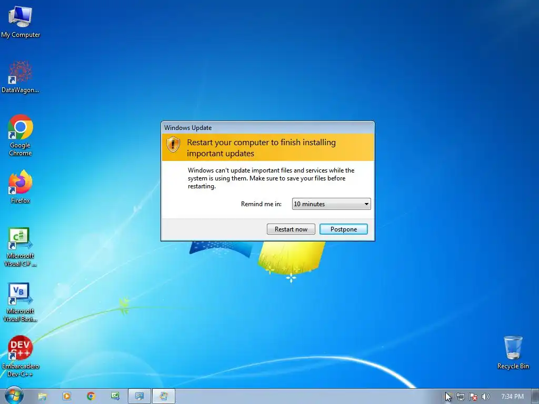
Task: Select Microsoft Visual C# desktop shortcut
Action: click(21, 247)
